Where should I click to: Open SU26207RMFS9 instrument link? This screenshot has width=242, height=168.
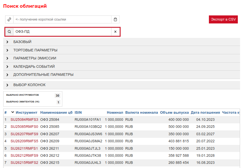point(24,134)
